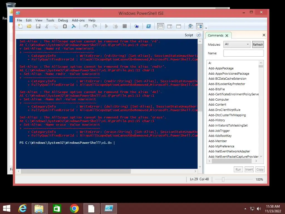Close the Commands add-on pane
285x214 pixels.
click(264, 35)
